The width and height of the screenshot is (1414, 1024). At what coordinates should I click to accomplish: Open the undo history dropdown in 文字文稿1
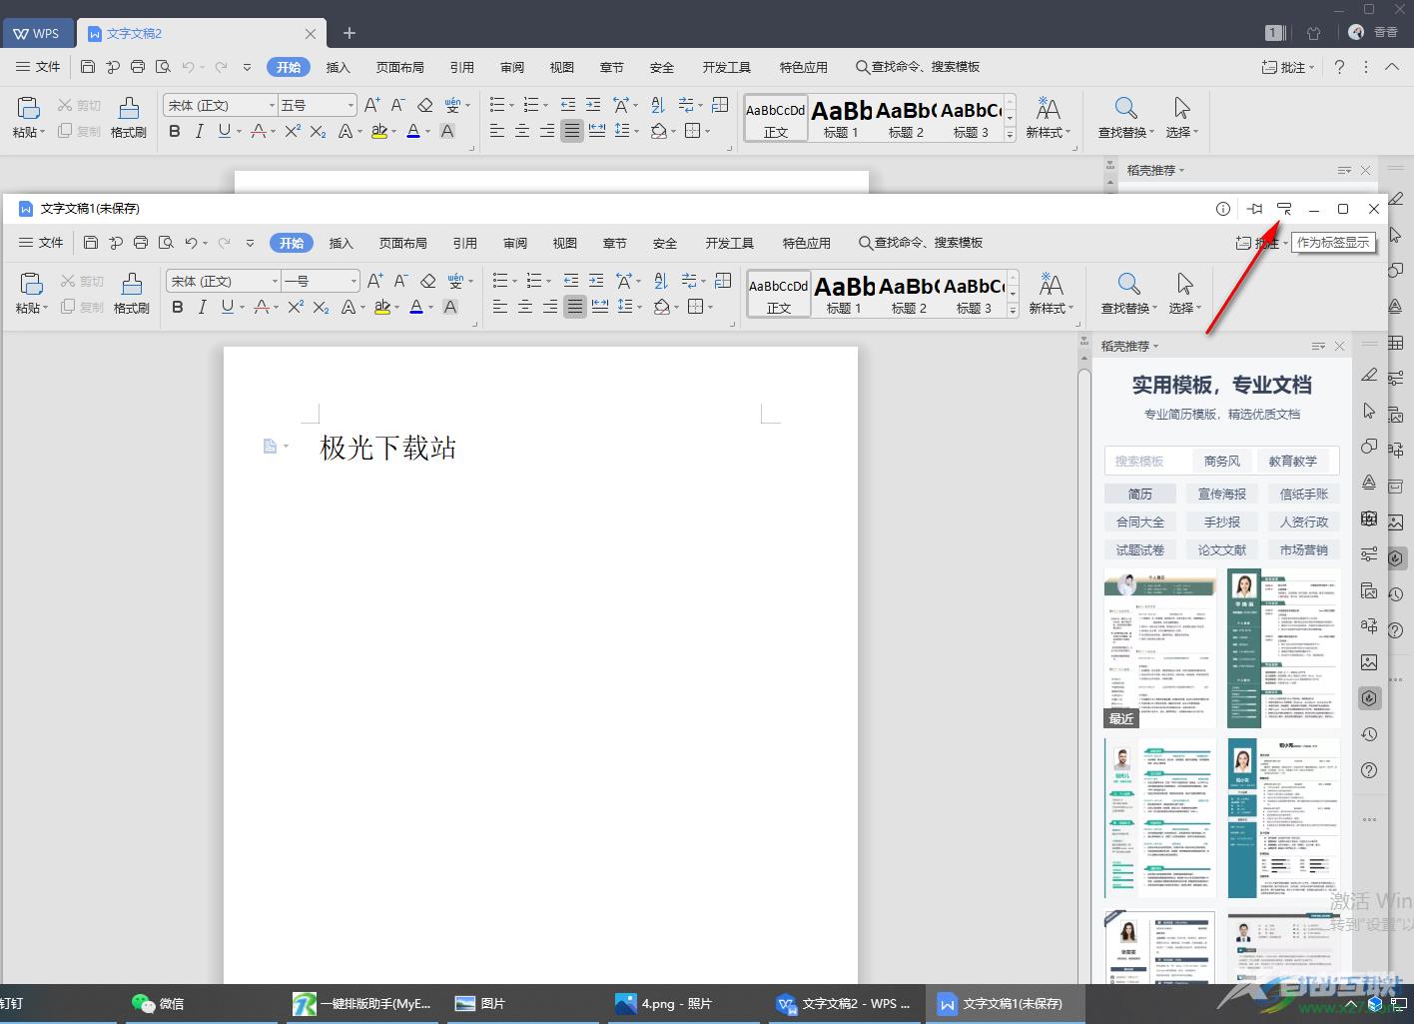207,243
